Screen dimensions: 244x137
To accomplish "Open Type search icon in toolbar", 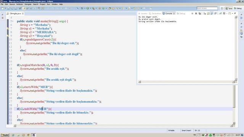I will point(110,8).
